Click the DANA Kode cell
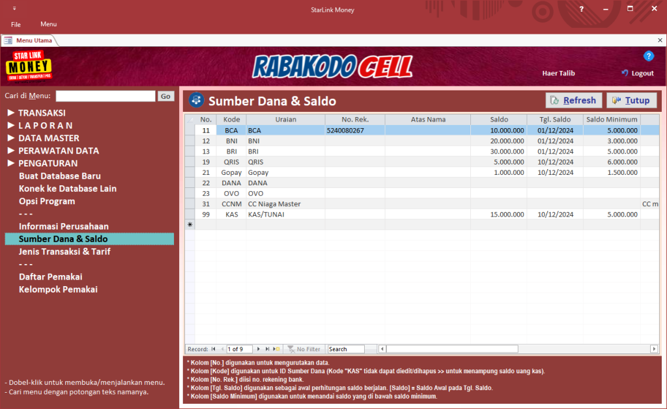 click(231, 183)
